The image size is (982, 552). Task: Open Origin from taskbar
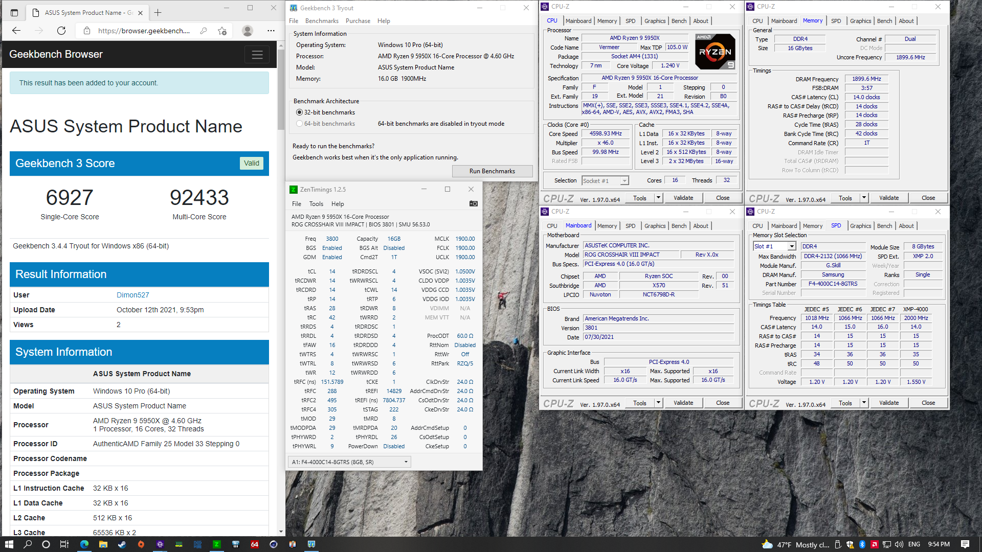click(141, 544)
